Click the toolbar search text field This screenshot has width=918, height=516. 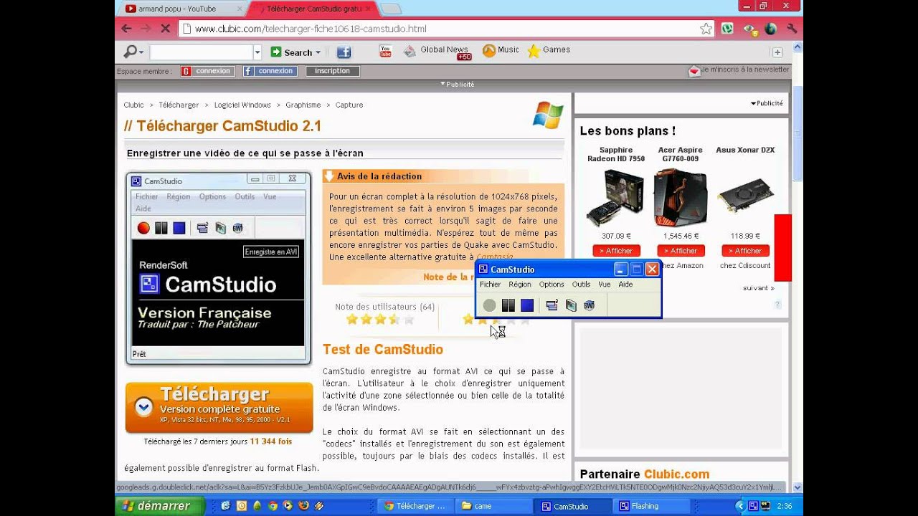(202, 52)
